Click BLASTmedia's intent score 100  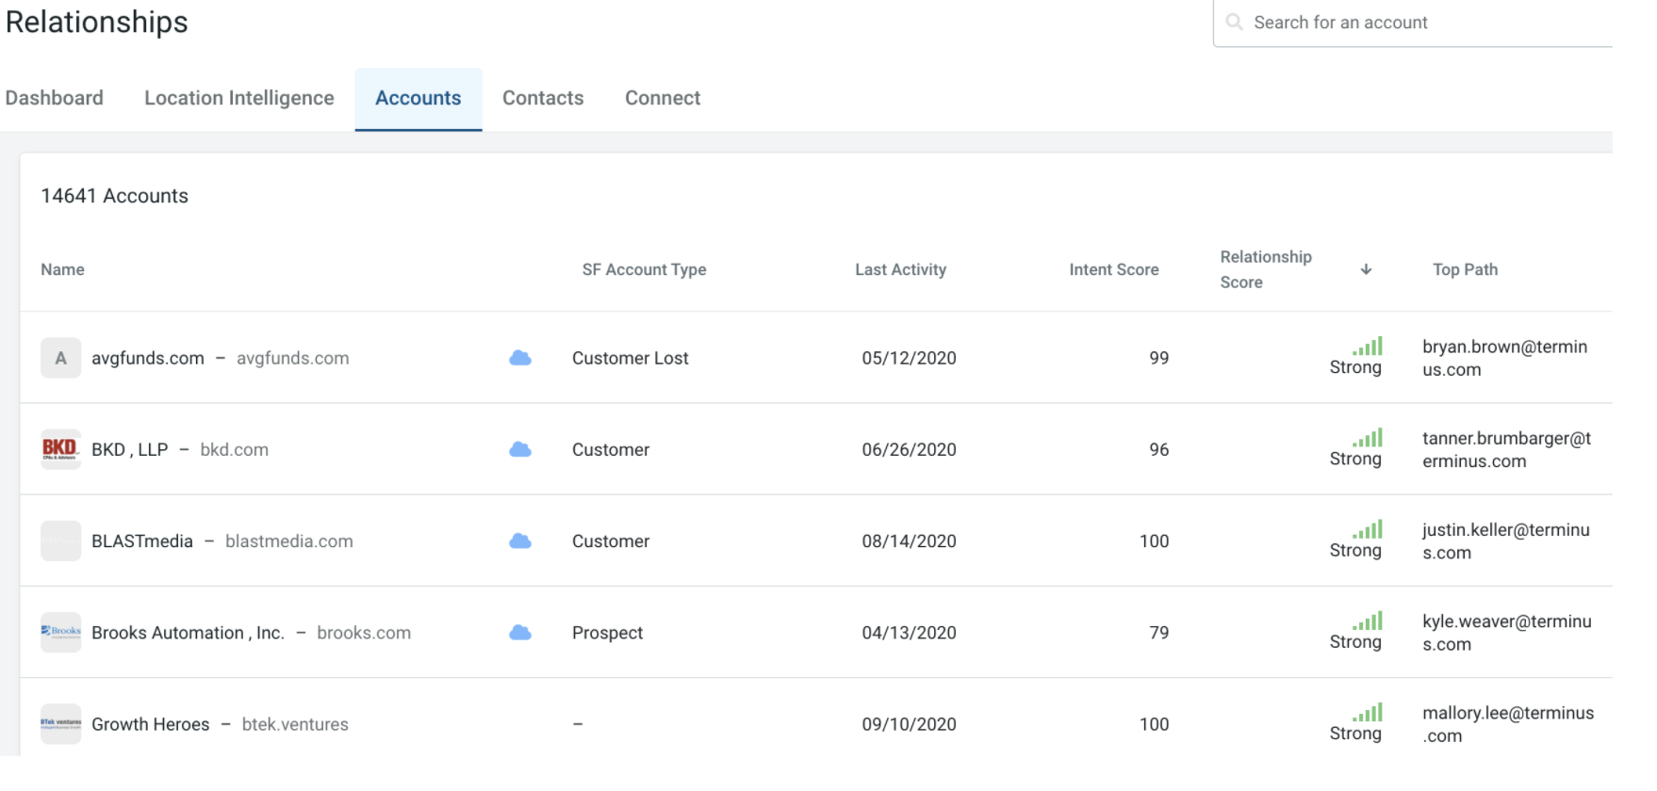point(1155,541)
